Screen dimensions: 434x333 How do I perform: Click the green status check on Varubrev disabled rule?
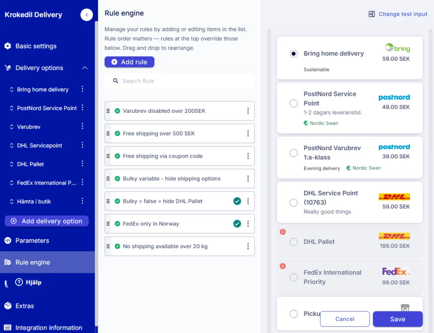tap(118, 111)
